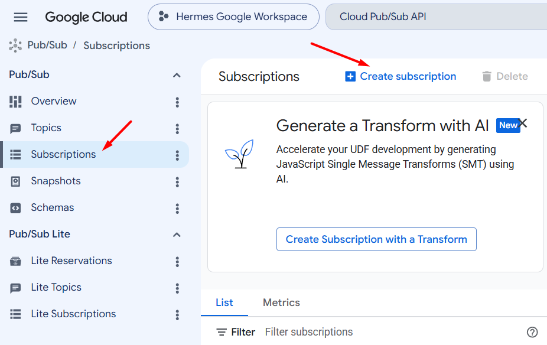547x345 pixels.
Task: Click the Lite Subscriptions list icon
Action: pyautogui.click(x=15, y=314)
